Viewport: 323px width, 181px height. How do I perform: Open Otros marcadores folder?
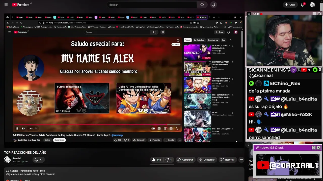tap(235, 27)
